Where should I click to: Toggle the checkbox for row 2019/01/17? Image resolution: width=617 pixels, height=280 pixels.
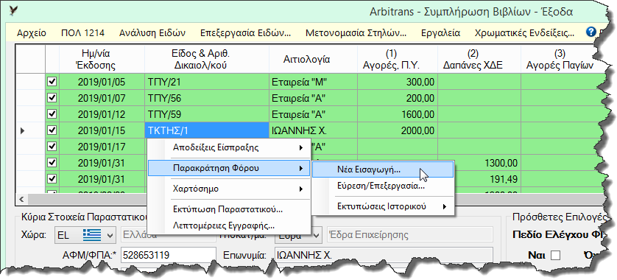point(52,146)
